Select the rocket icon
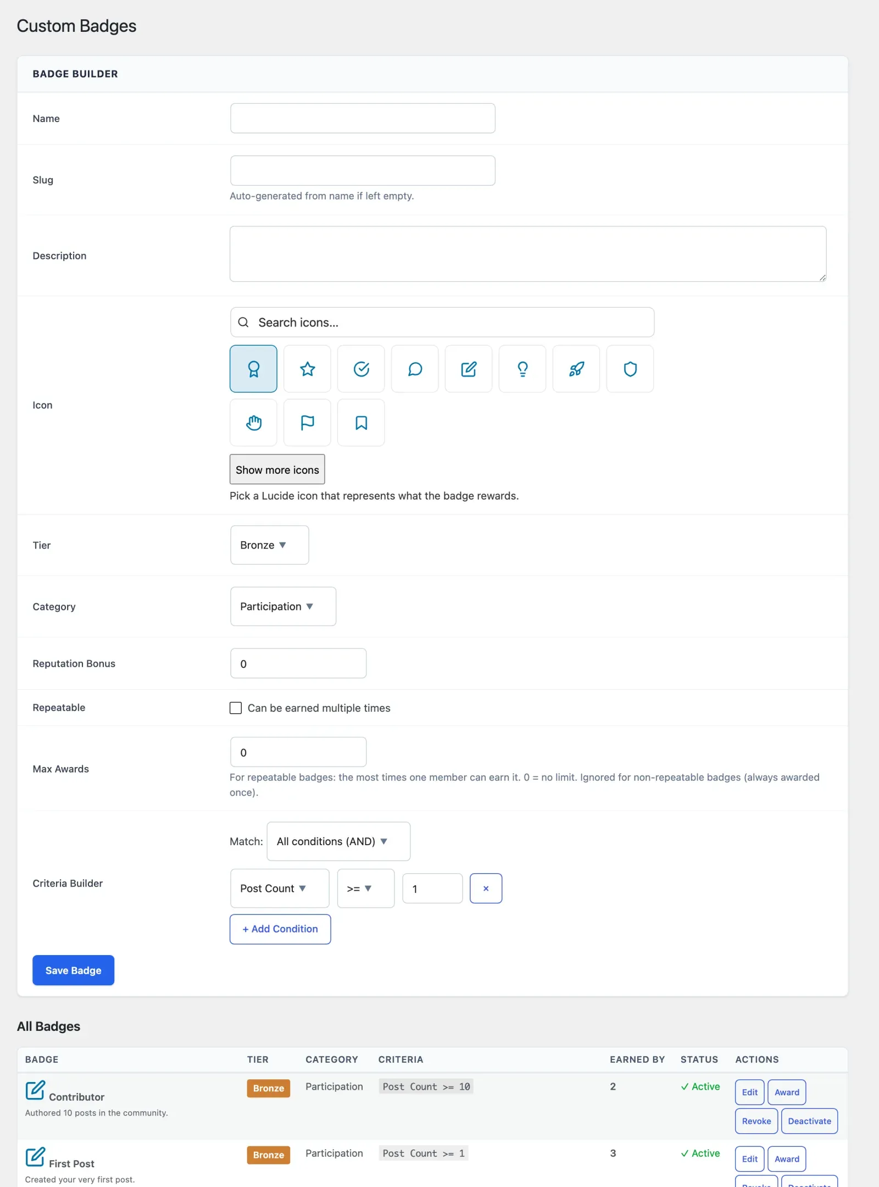879x1187 pixels. point(576,369)
